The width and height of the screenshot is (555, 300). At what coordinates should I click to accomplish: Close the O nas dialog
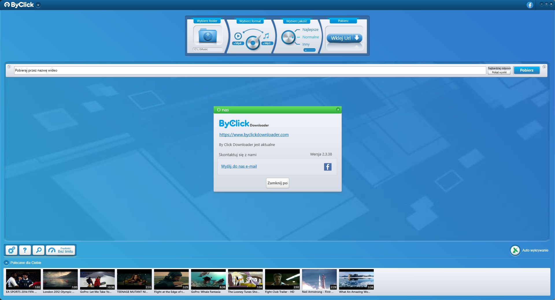(338, 110)
